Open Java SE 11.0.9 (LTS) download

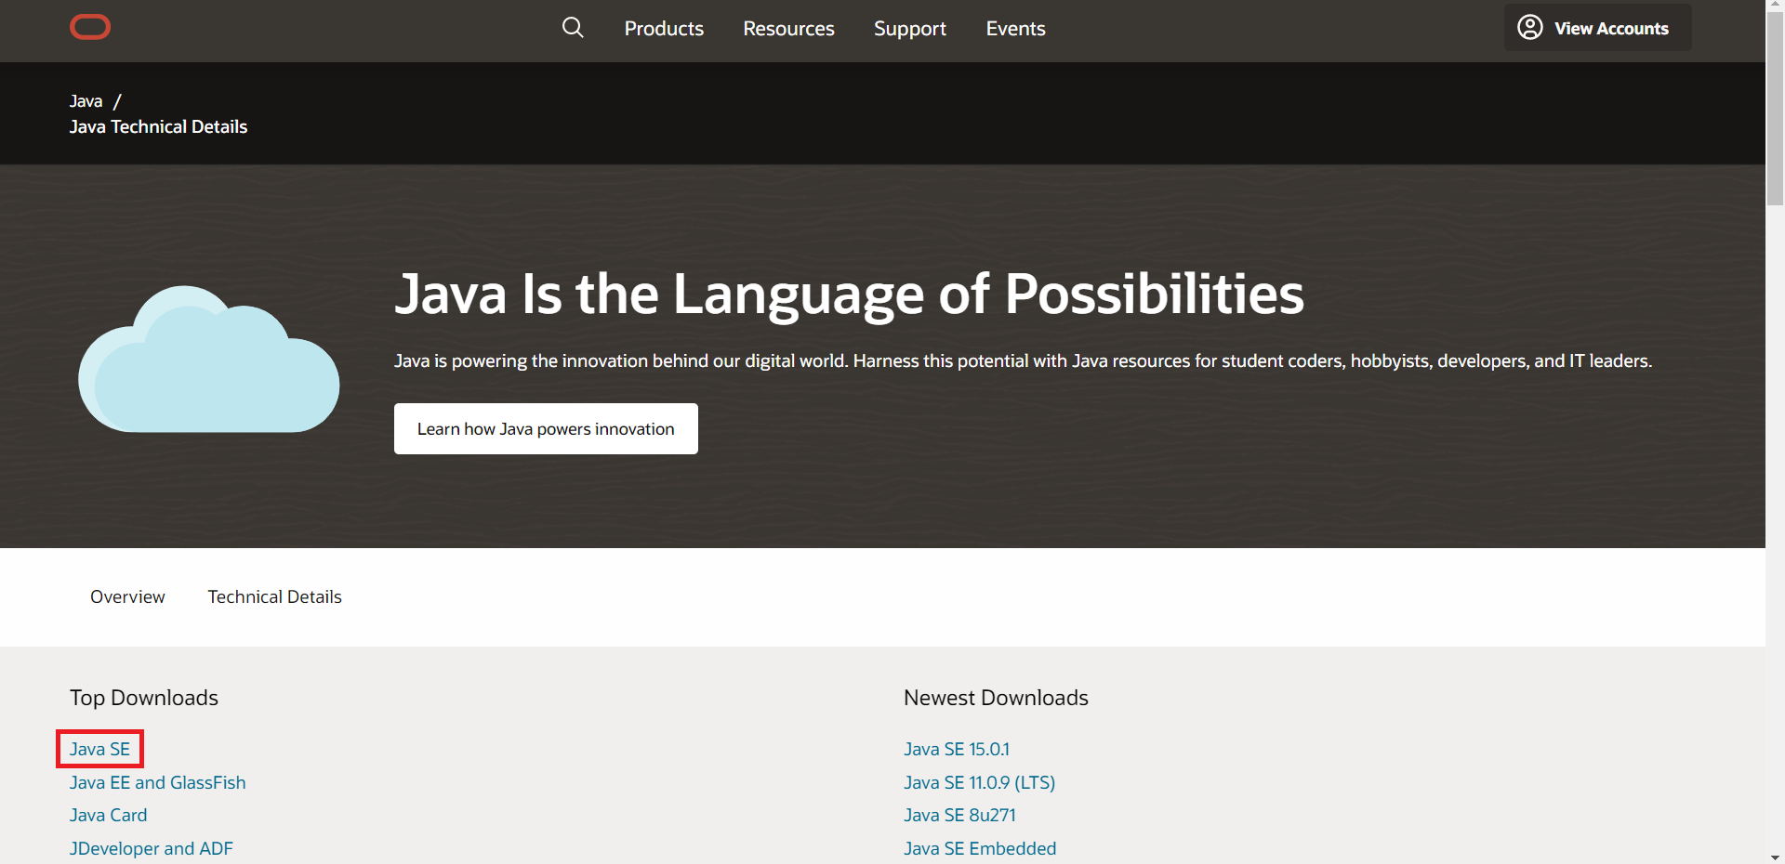tap(979, 782)
